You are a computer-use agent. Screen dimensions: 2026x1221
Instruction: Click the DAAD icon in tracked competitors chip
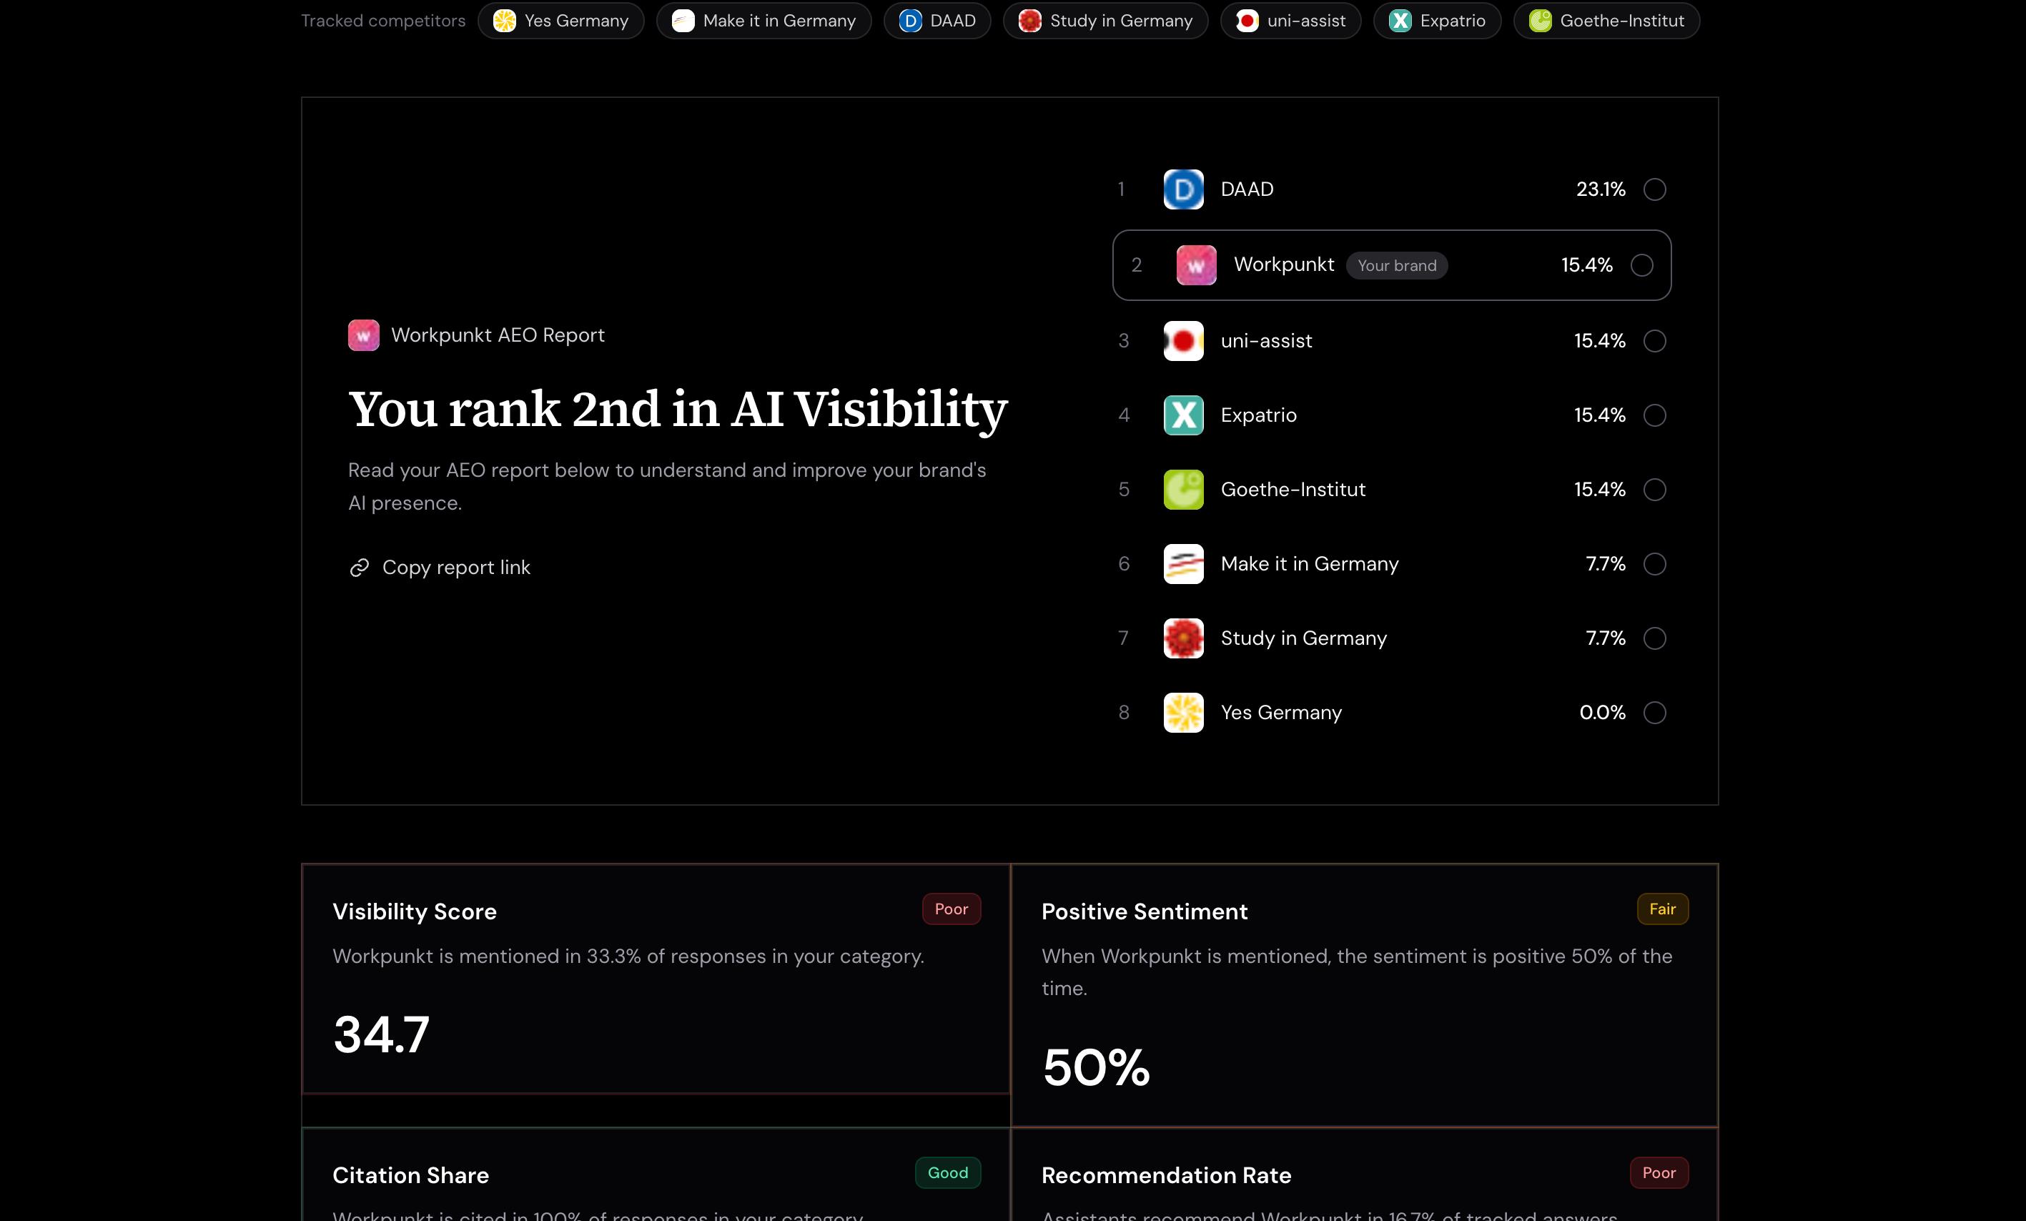coord(910,21)
